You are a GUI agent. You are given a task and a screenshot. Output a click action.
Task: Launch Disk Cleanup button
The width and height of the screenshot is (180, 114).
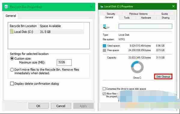pos(163,76)
